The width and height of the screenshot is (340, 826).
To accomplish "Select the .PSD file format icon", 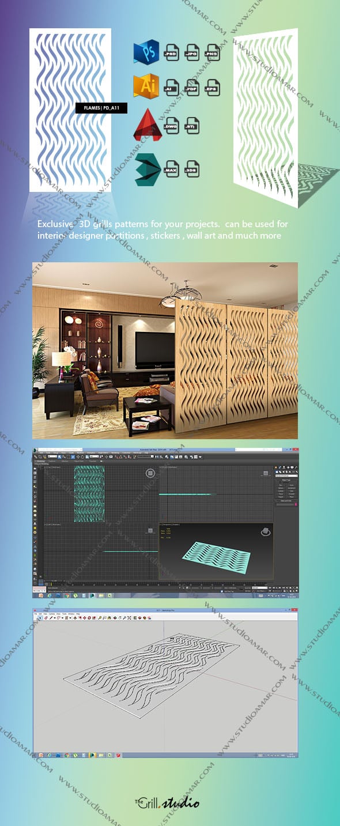I will click(172, 53).
